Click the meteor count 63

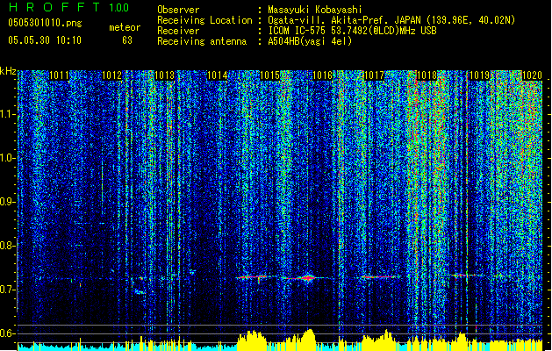pyautogui.click(x=127, y=40)
